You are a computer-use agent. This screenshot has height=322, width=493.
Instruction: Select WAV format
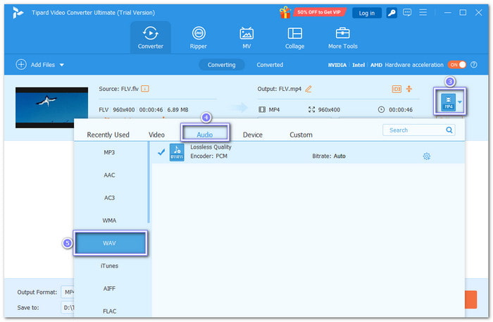[111, 243]
